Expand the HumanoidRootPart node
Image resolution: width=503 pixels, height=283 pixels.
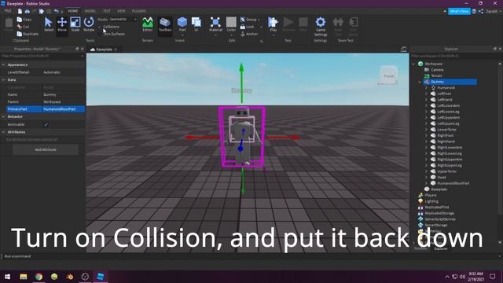[x=426, y=183]
